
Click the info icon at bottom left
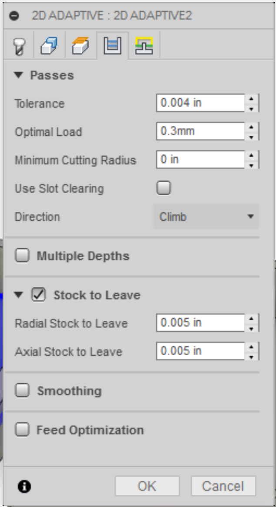click(24, 486)
